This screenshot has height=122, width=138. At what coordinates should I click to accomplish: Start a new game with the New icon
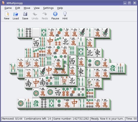point(7,16)
